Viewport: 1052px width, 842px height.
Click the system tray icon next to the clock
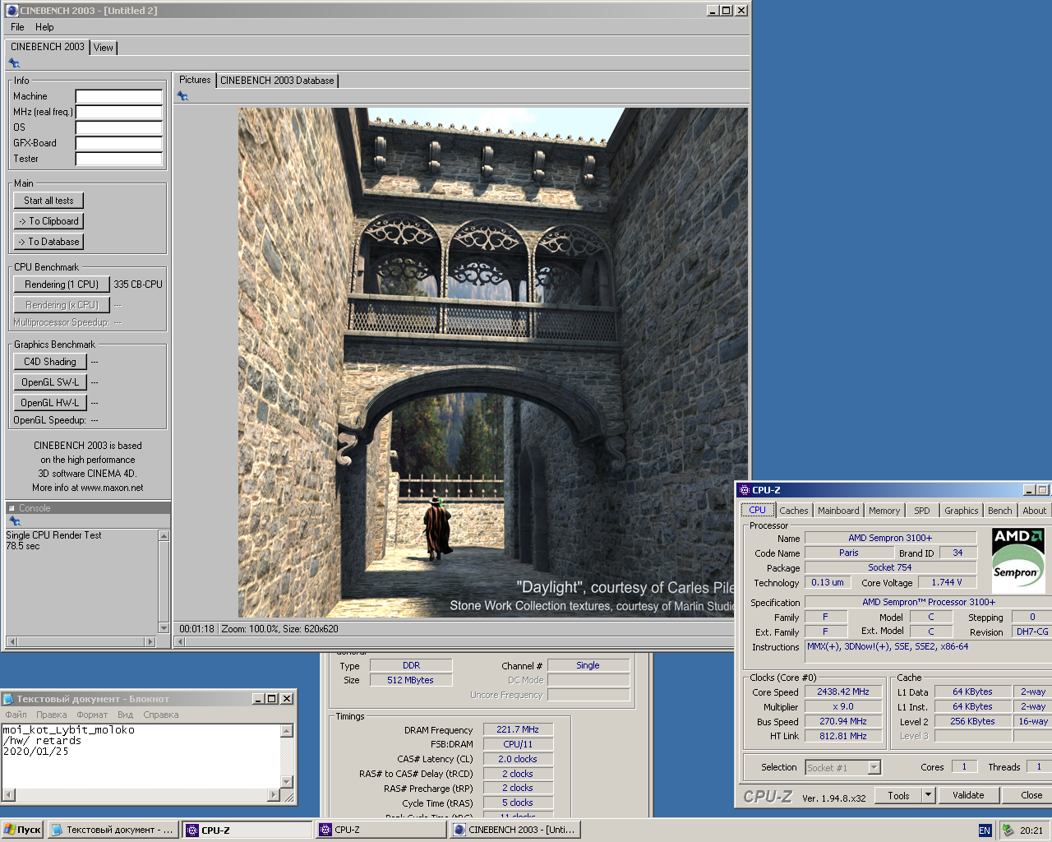(x=1008, y=830)
